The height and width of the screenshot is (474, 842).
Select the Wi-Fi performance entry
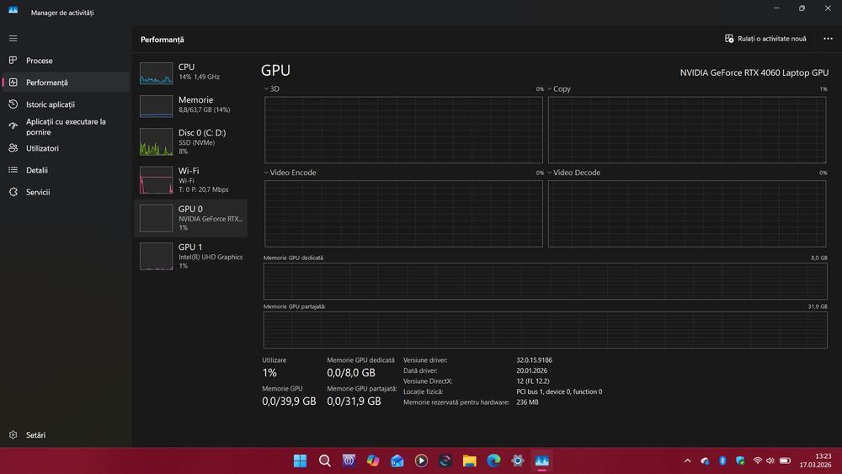pos(190,180)
